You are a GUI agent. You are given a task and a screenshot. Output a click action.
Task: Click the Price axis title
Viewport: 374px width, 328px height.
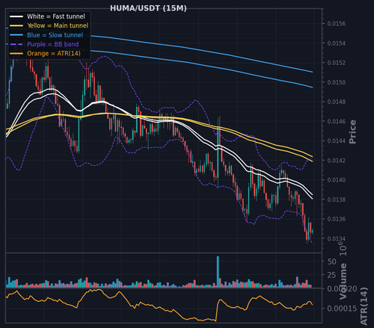[x=352, y=131]
